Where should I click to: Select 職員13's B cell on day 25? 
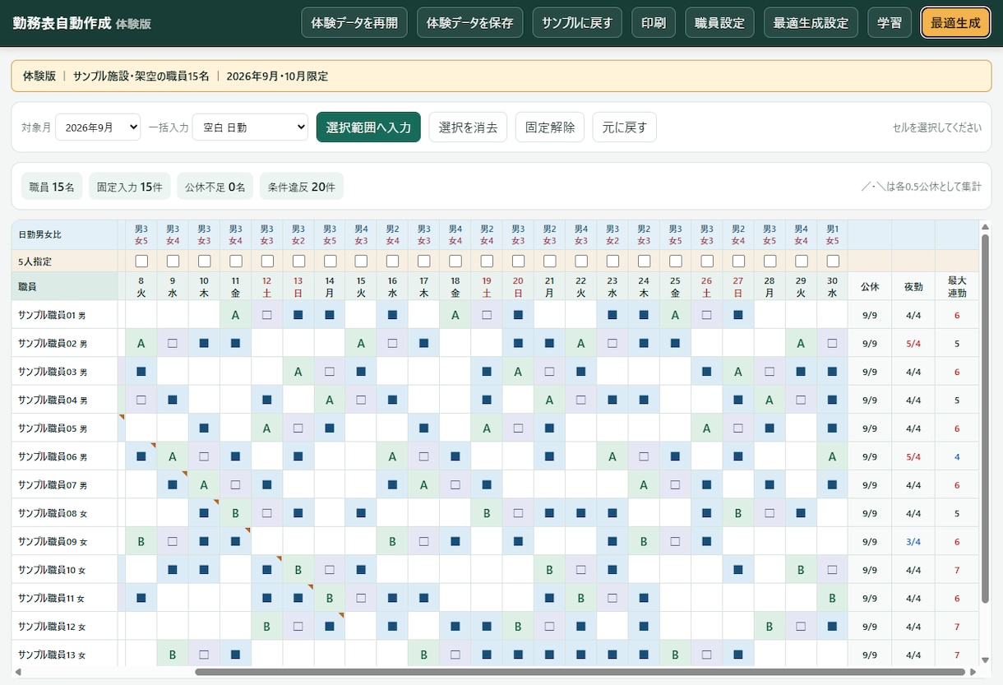click(676, 655)
